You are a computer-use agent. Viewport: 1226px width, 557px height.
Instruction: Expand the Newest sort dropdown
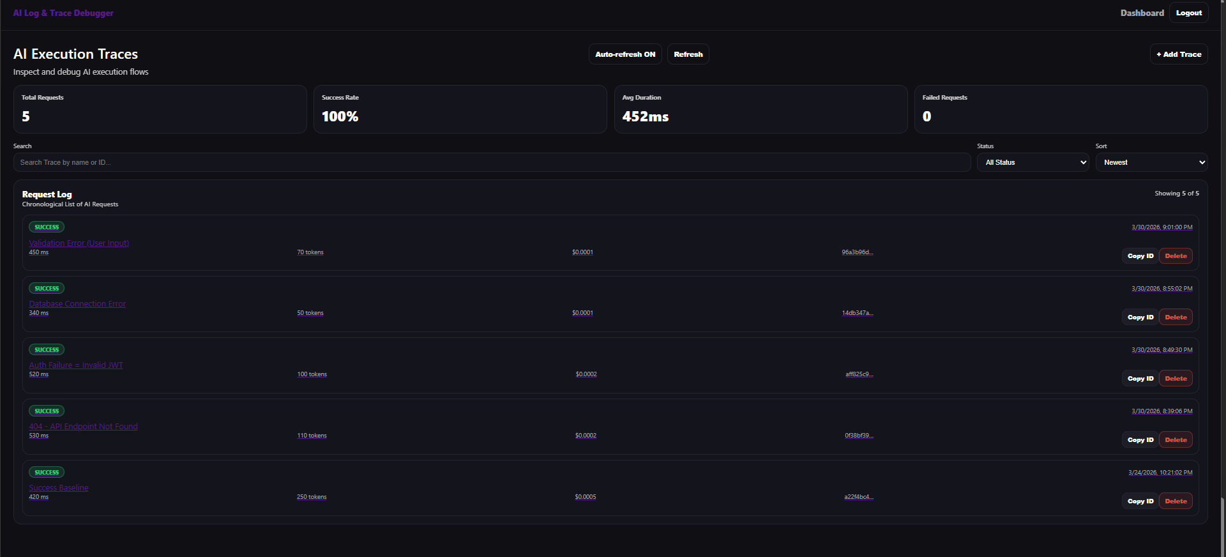[1151, 162]
